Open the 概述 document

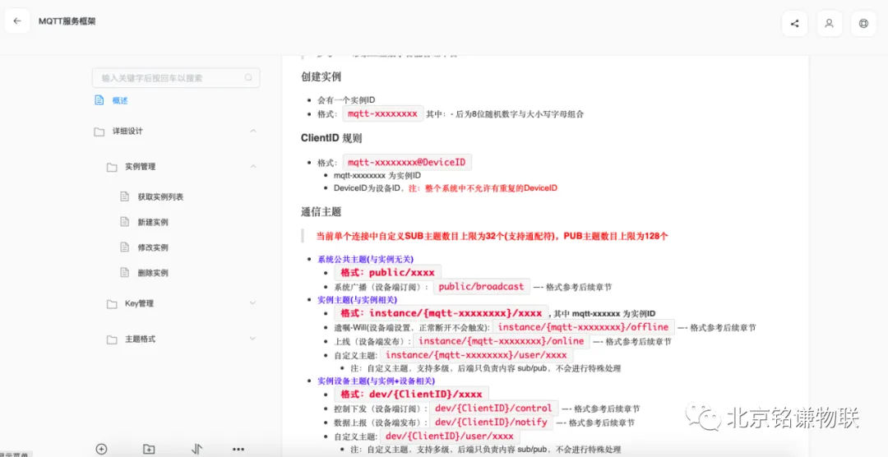click(x=120, y=100)
